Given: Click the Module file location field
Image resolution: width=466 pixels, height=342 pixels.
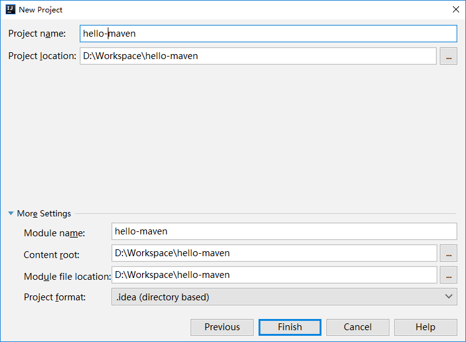Looking at the screenshot, I should click(x=274, y=275).
